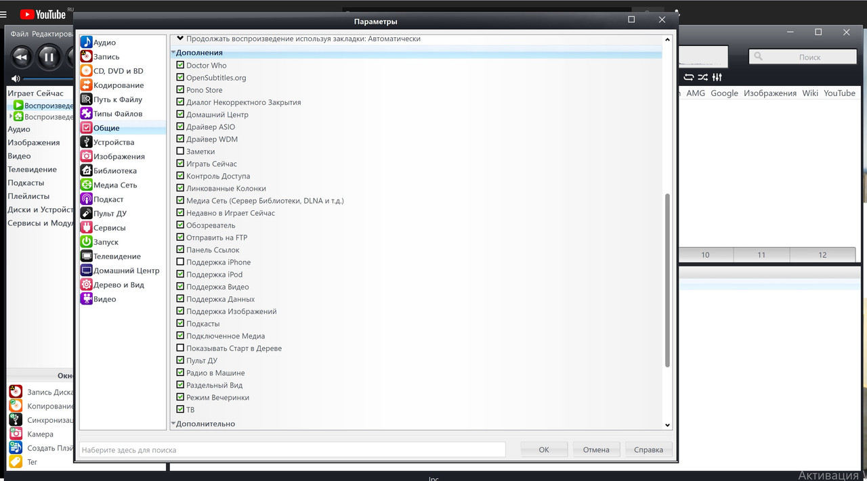The height and width of the screenshot is (481, 867).
Task: Click the Медиа Сеть icon
Action: pos(86,185)
